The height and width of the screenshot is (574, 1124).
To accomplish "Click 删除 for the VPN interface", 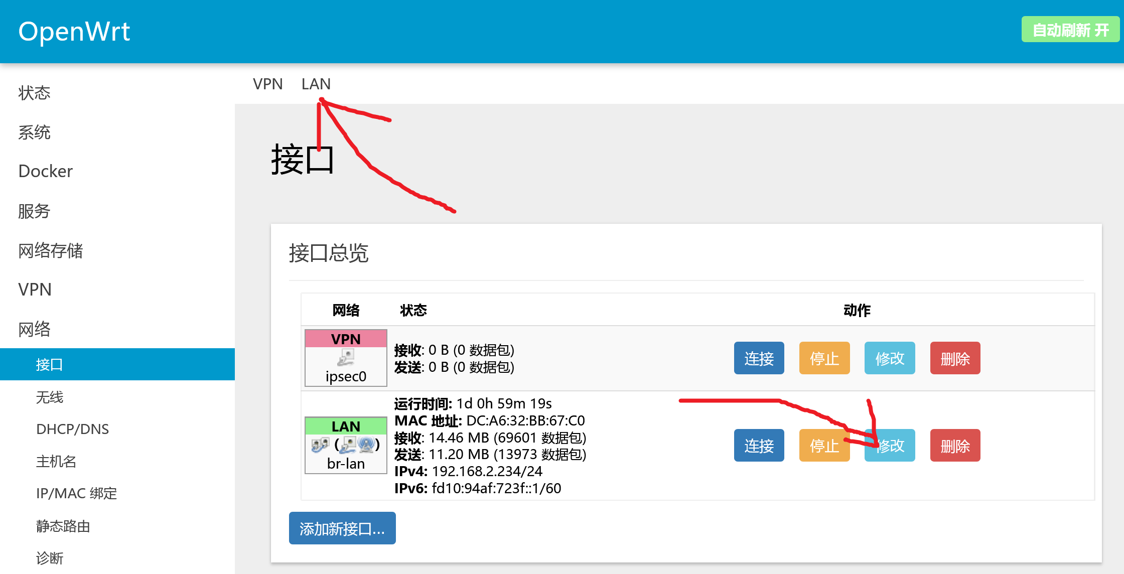I will click(955, 358).
